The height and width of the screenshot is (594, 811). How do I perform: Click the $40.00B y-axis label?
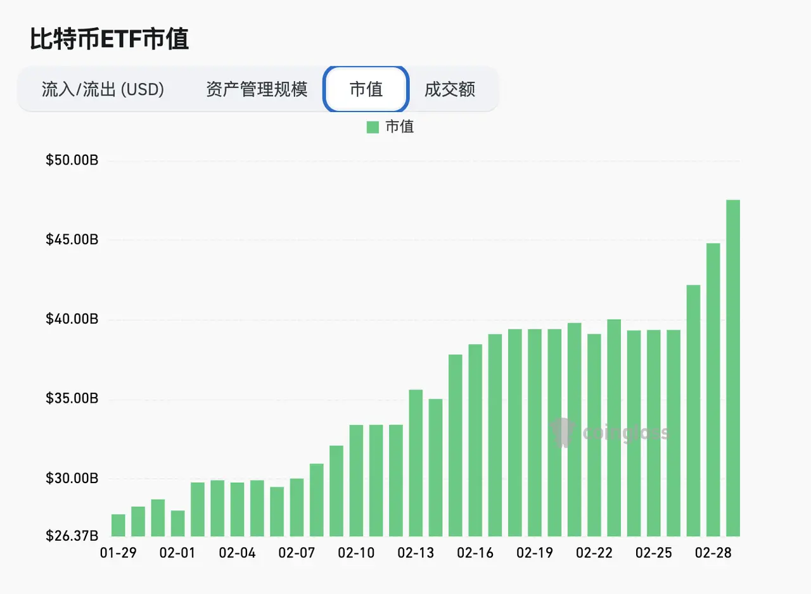coord(72,320)
